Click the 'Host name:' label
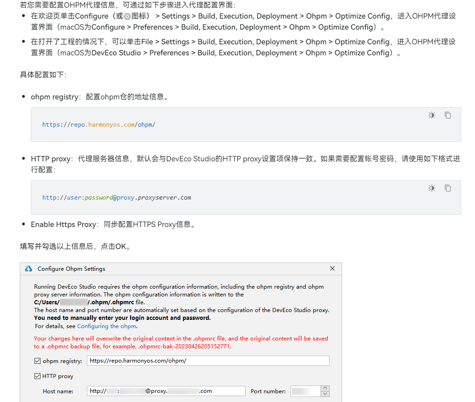This screenshot has height=402, width=475. coord(58,391)
